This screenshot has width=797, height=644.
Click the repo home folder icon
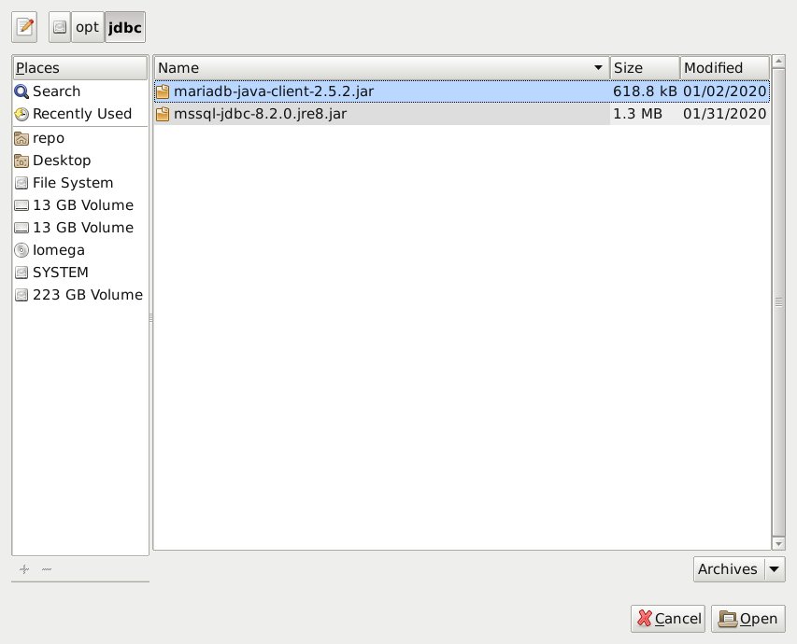[x=21, y=138]
